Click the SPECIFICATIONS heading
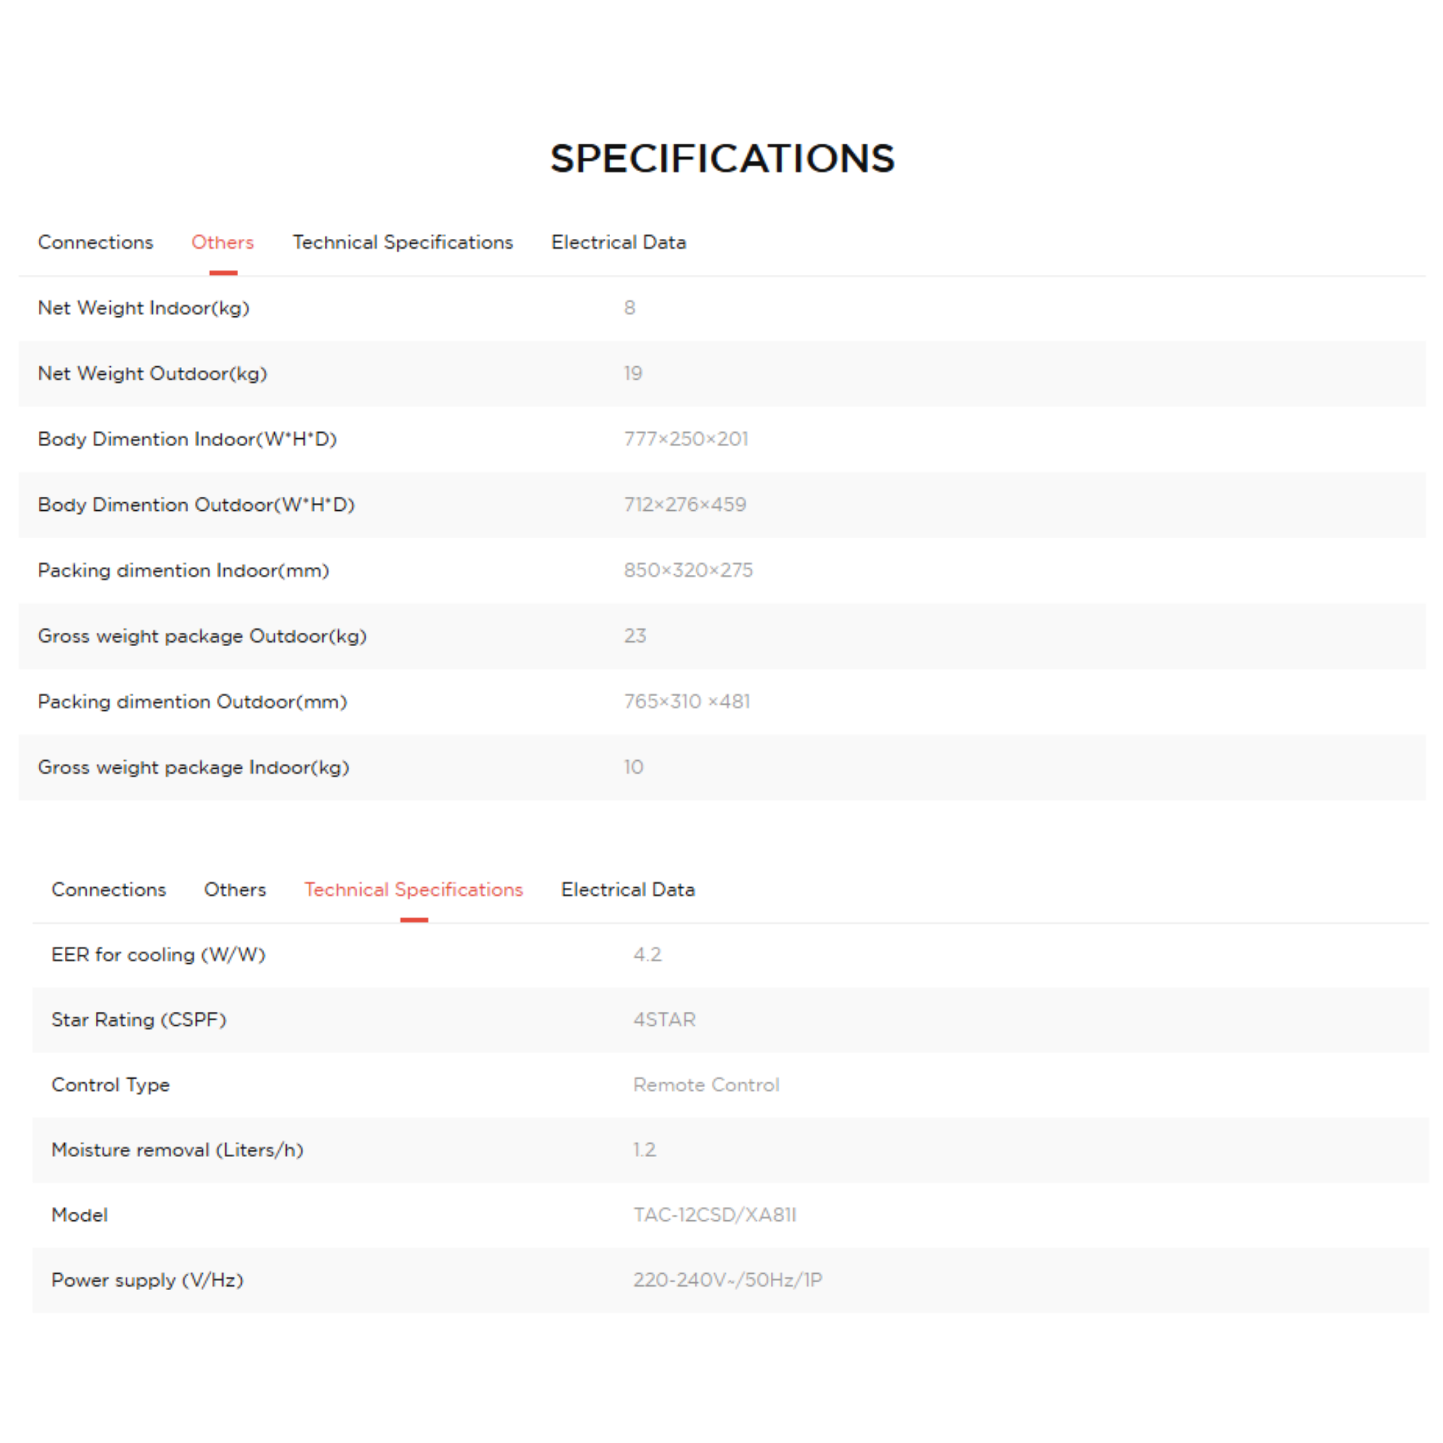Image resolution: width=1443 pixels, height=1443 pixels. coord(721,159)
